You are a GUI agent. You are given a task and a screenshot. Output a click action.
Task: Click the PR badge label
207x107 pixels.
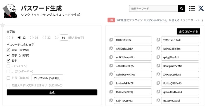[111, 20]
